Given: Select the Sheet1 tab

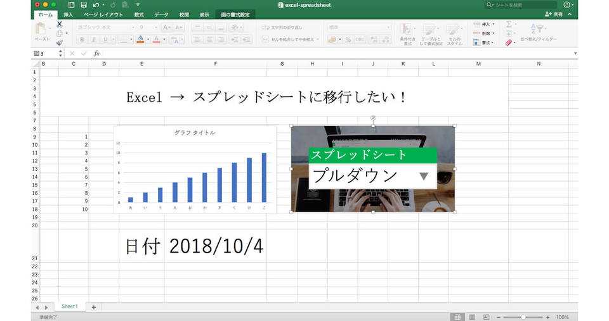Looking at the screenshot, I should 69,307.
